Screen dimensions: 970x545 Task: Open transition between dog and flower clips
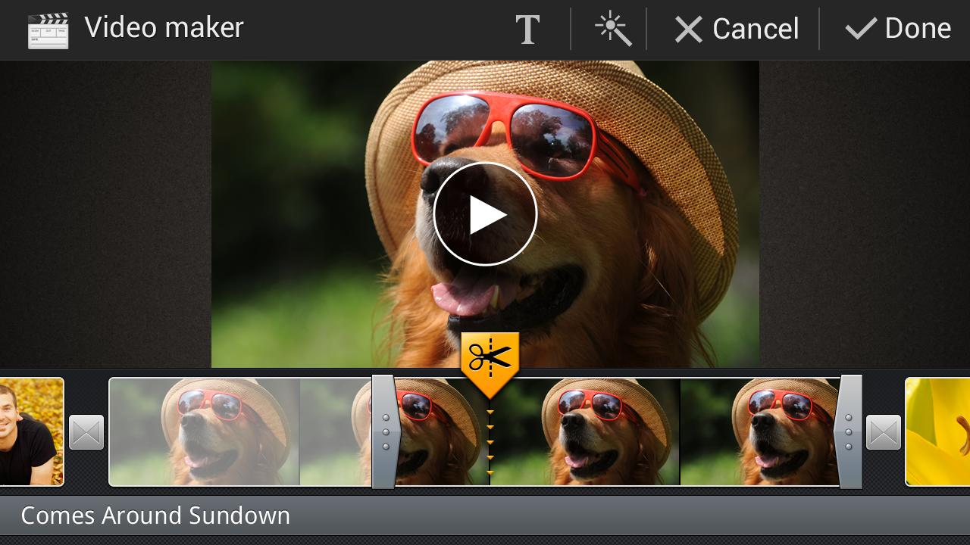(883, 432)
